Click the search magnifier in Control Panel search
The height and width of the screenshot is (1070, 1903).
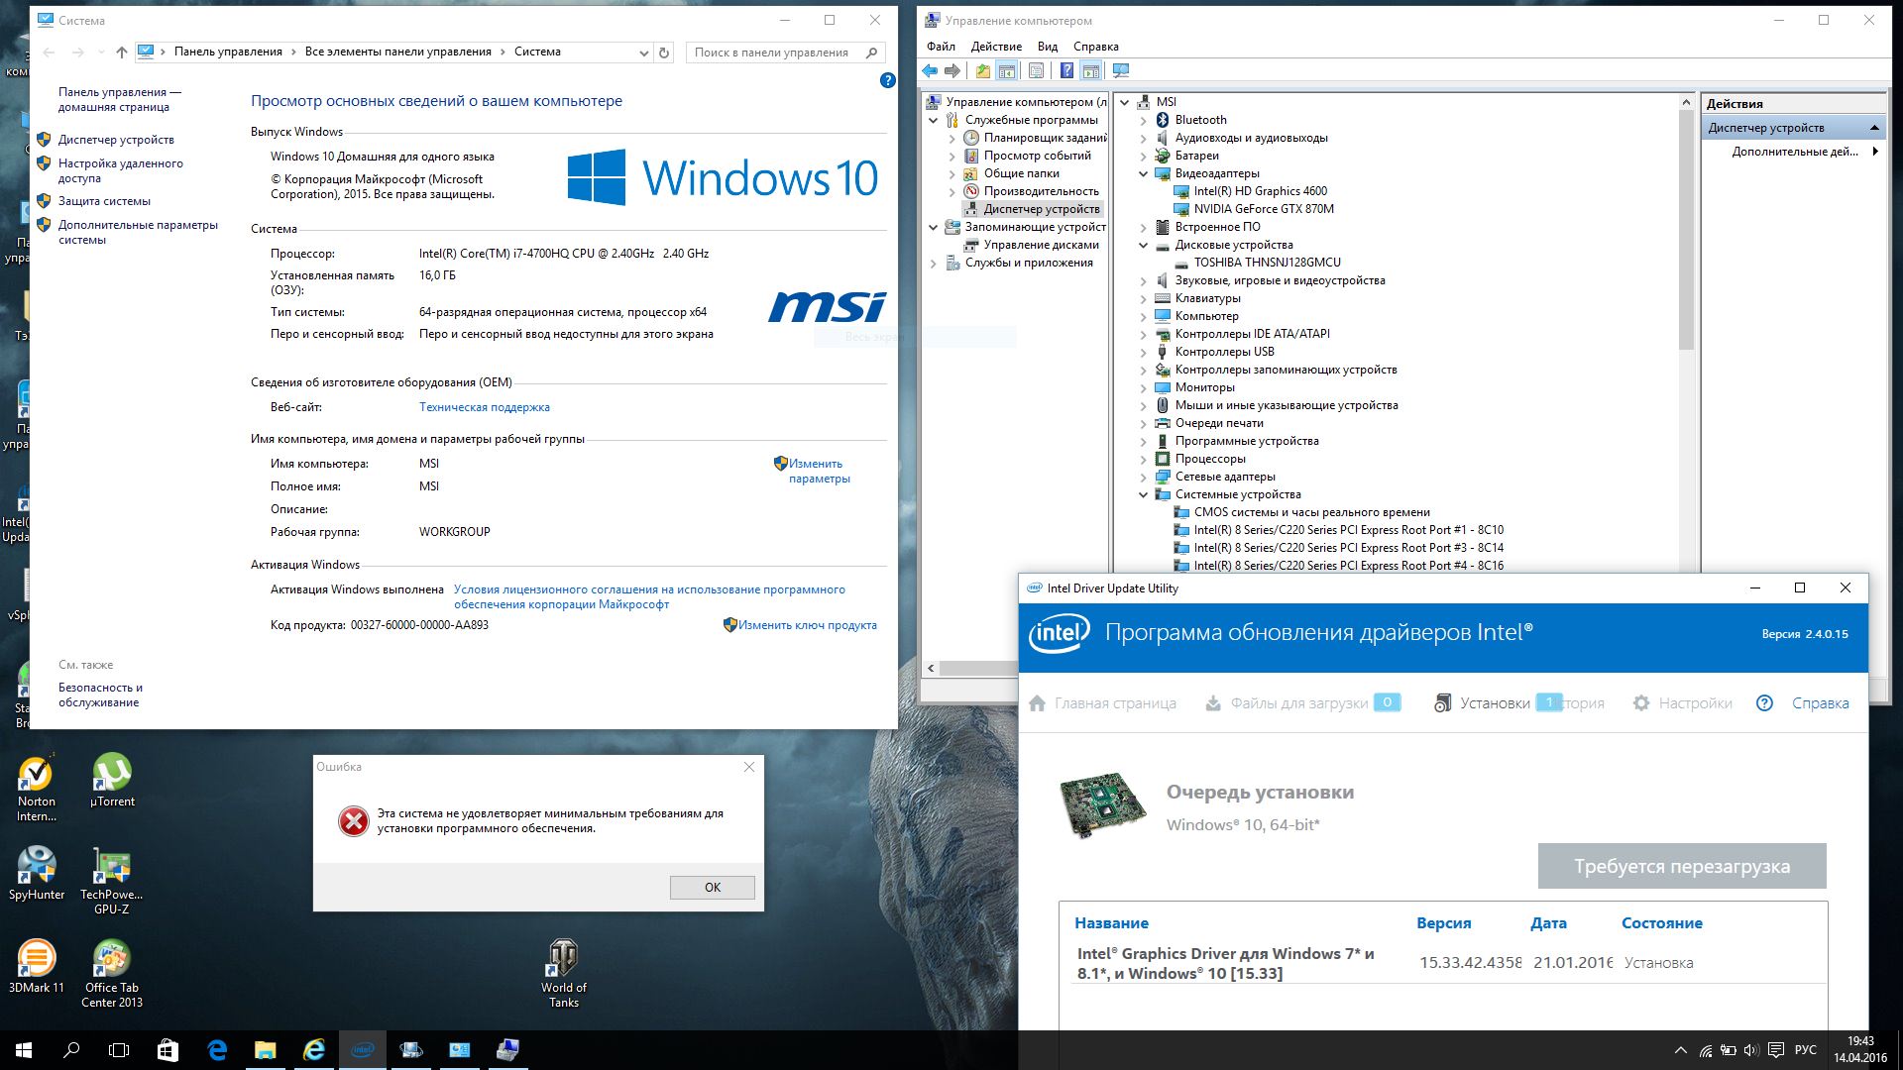pos(871,53)
